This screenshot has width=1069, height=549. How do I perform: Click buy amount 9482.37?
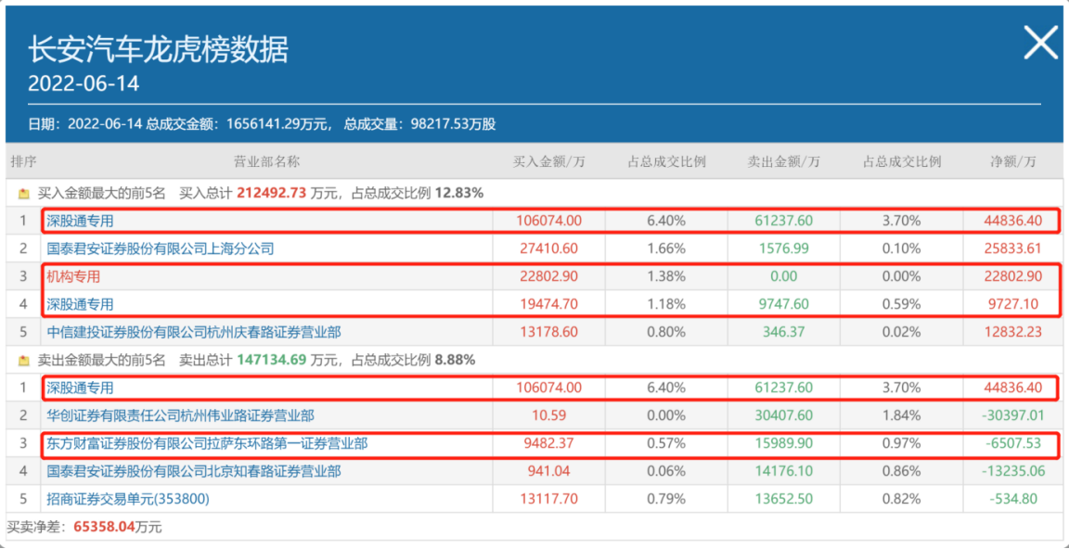(x=548, y=443)
